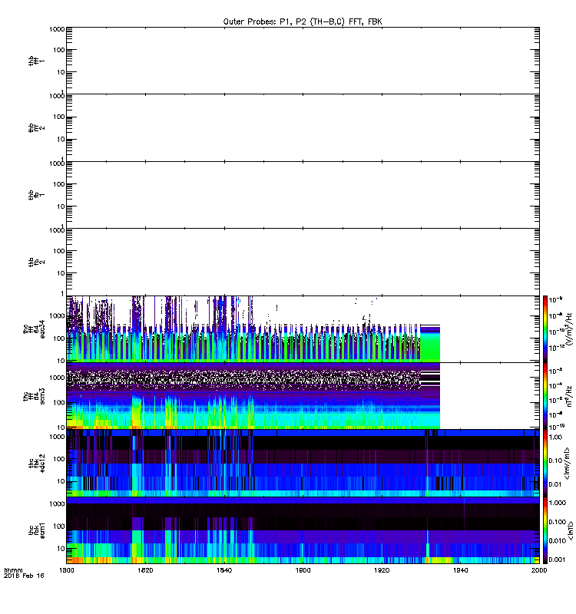The image size is (576, 614).
Task: Click the 'thc fff 64 scm3' axis label
Action: click(x=34, y=396)
